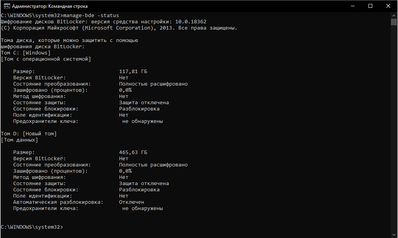The width and height of the screenshot is (398, 238).
Task: Open the Command Prompt system menu icon
Action: [x=6, y=6]
